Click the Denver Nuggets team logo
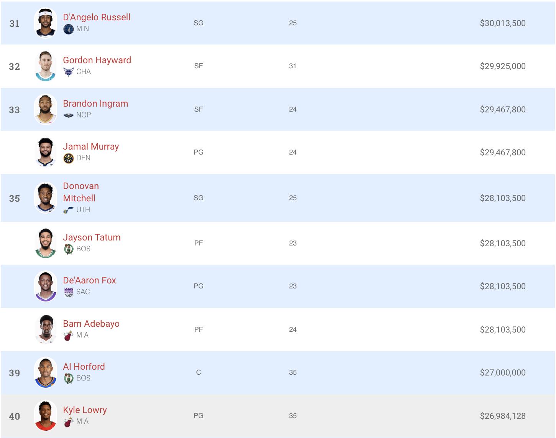The height and width of the screenshot is (438, 556). pos(68,158)
